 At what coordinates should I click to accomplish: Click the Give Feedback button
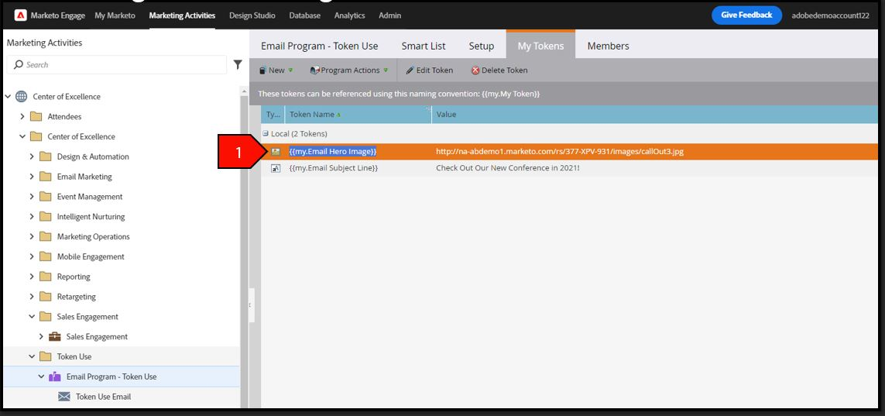point(746,15)
